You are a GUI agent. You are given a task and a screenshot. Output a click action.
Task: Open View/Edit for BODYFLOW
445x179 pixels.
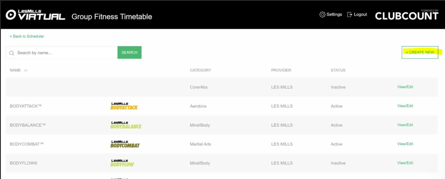pos(405,163)
